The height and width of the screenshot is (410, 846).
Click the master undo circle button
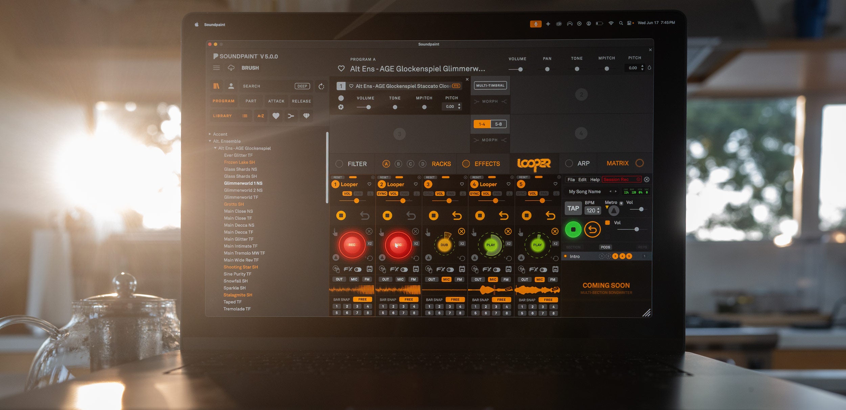coord(592,230)
